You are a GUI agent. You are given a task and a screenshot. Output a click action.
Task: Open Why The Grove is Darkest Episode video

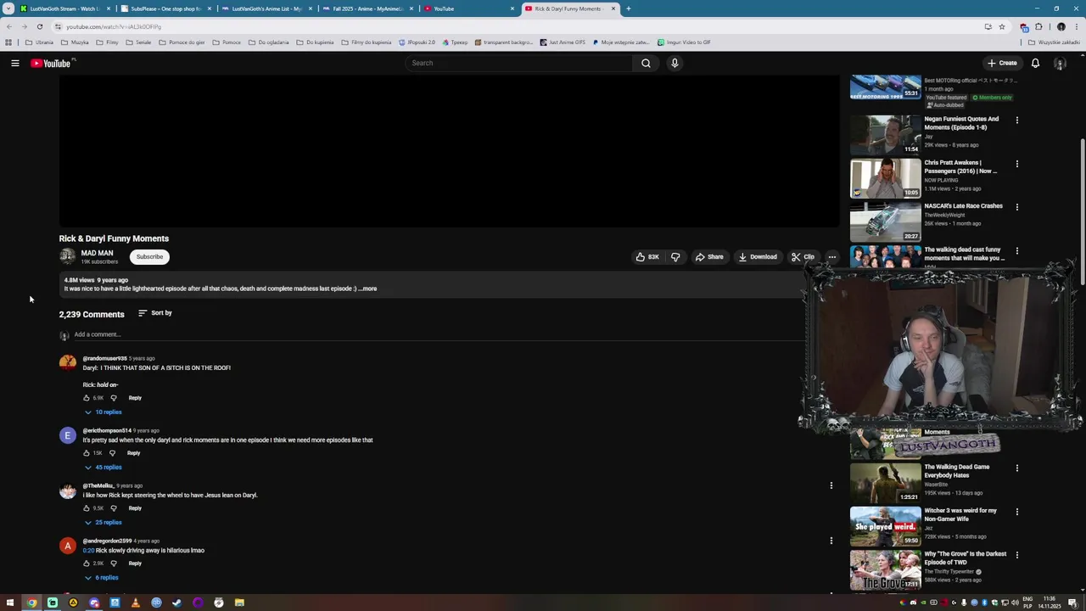click(886, 570)
